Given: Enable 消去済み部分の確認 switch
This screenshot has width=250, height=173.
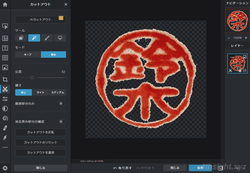Looking at the screenshot, I should click(62, 122).
